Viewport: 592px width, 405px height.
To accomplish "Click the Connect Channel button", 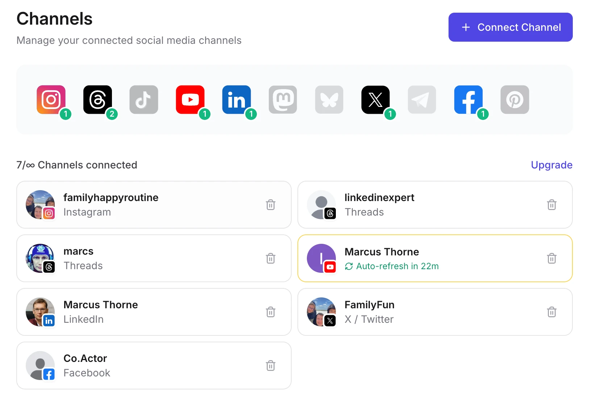I will coord(510,27).
